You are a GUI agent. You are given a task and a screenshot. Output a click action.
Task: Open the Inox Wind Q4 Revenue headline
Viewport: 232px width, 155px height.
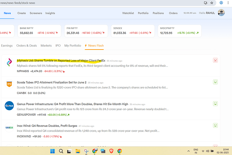click(x=47, y=126)
